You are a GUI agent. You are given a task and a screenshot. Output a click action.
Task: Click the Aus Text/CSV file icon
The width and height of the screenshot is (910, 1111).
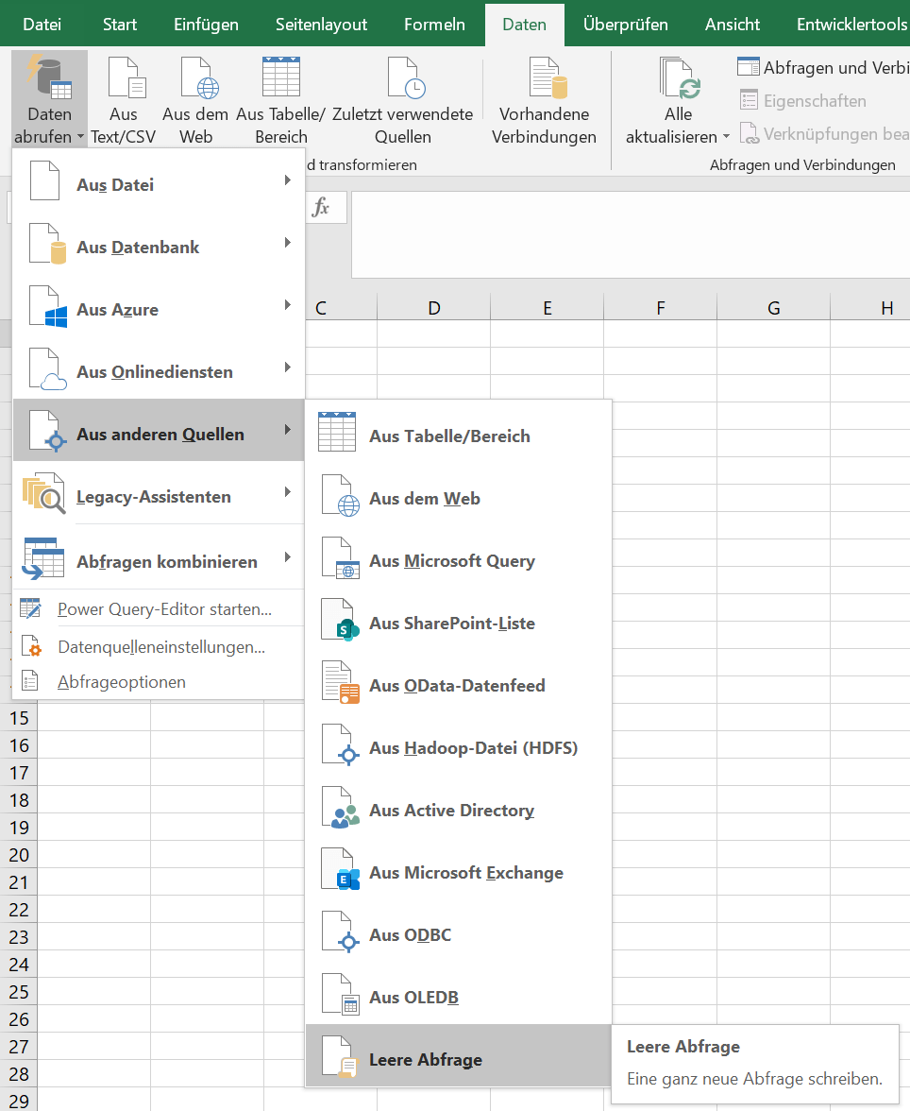(x=126, y=77)
